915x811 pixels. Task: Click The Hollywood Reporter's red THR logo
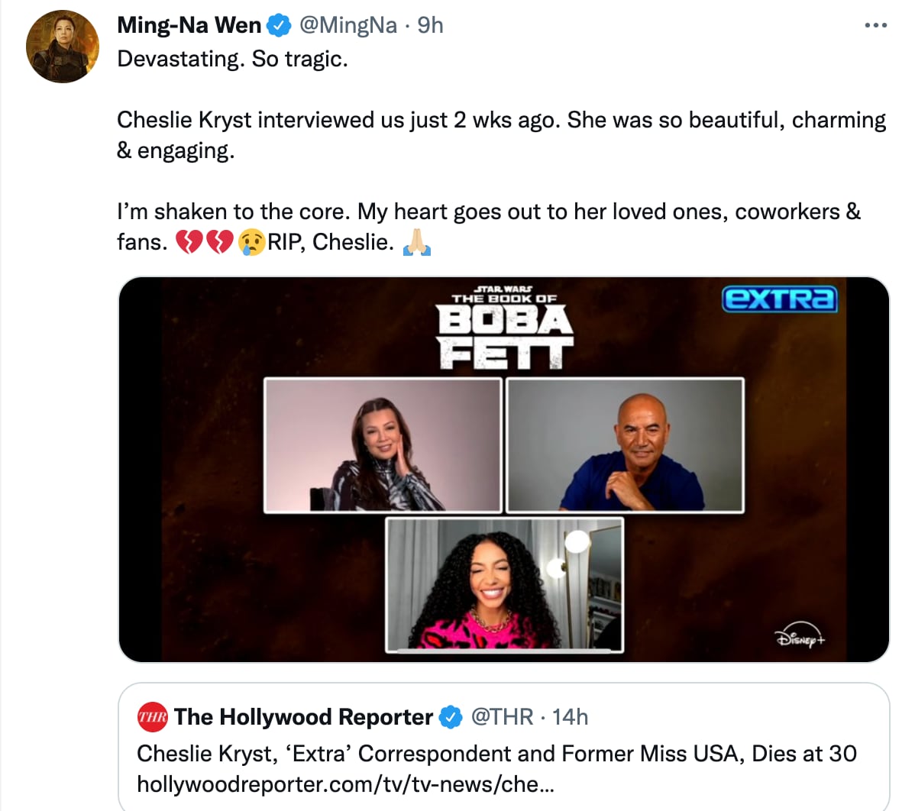[x=152, y=717]
